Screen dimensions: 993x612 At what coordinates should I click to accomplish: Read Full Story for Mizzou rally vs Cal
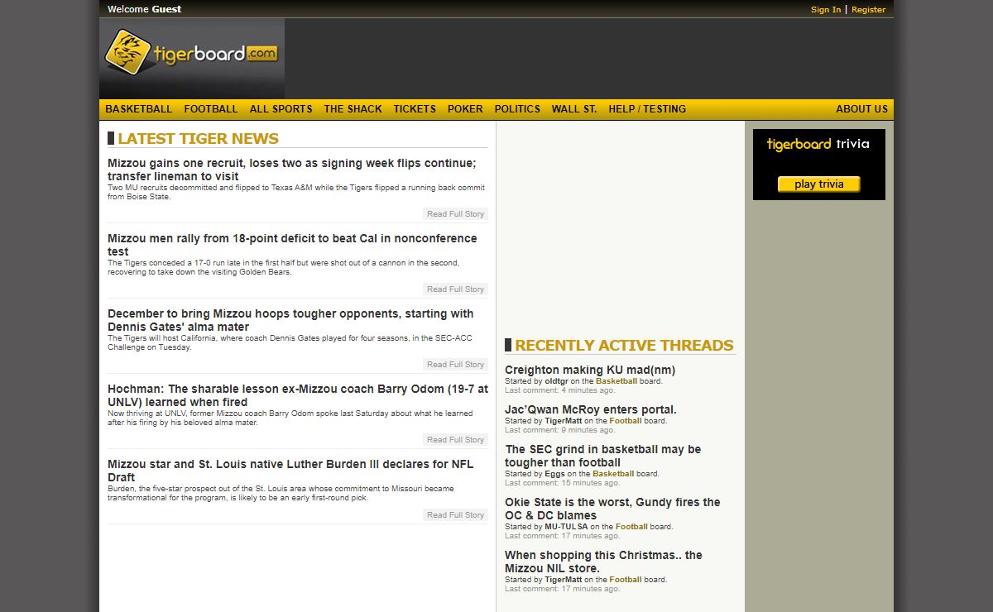(455, 289)
